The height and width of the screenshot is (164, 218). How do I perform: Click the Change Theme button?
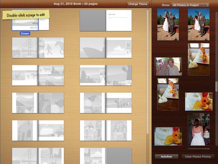pos(138,4)
